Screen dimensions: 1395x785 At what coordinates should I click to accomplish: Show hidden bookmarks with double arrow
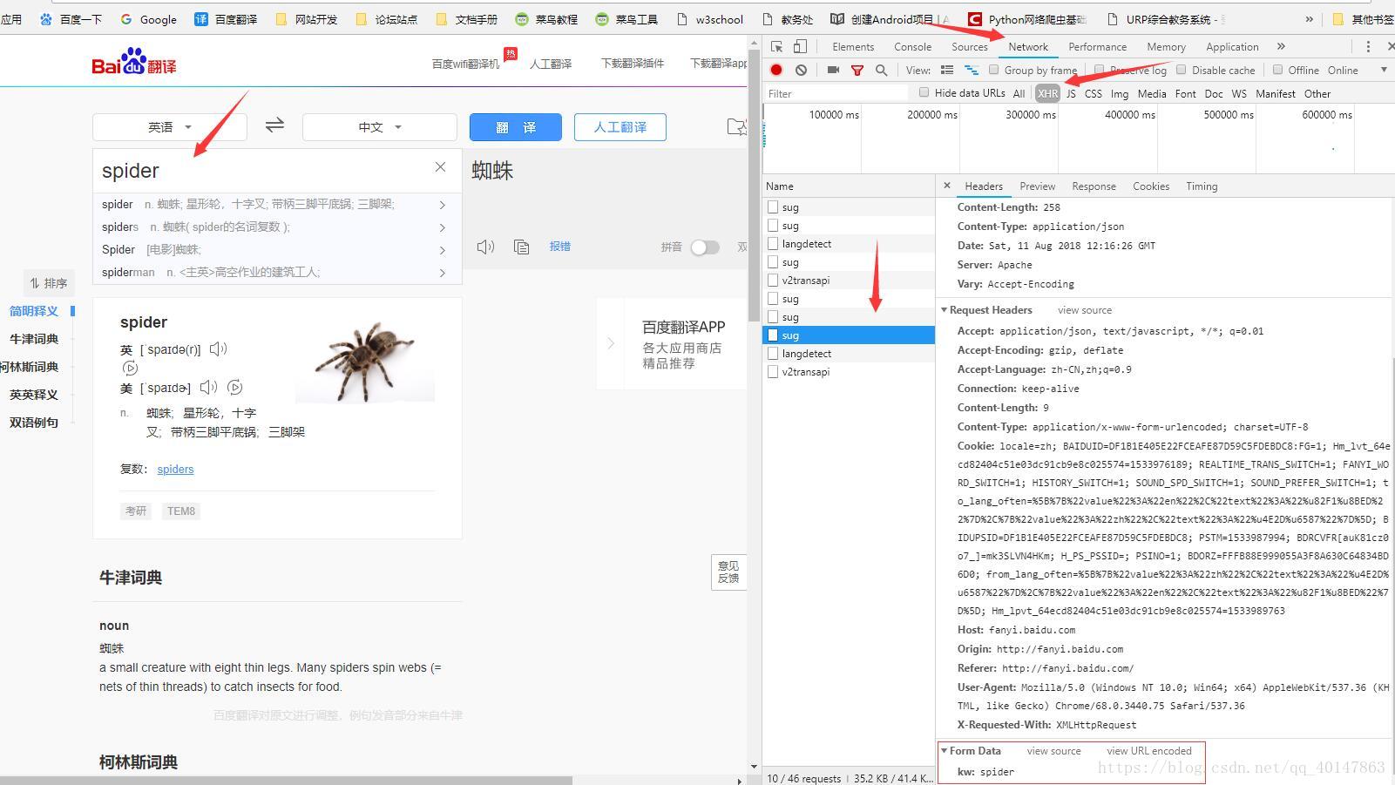pos(1309,18)
